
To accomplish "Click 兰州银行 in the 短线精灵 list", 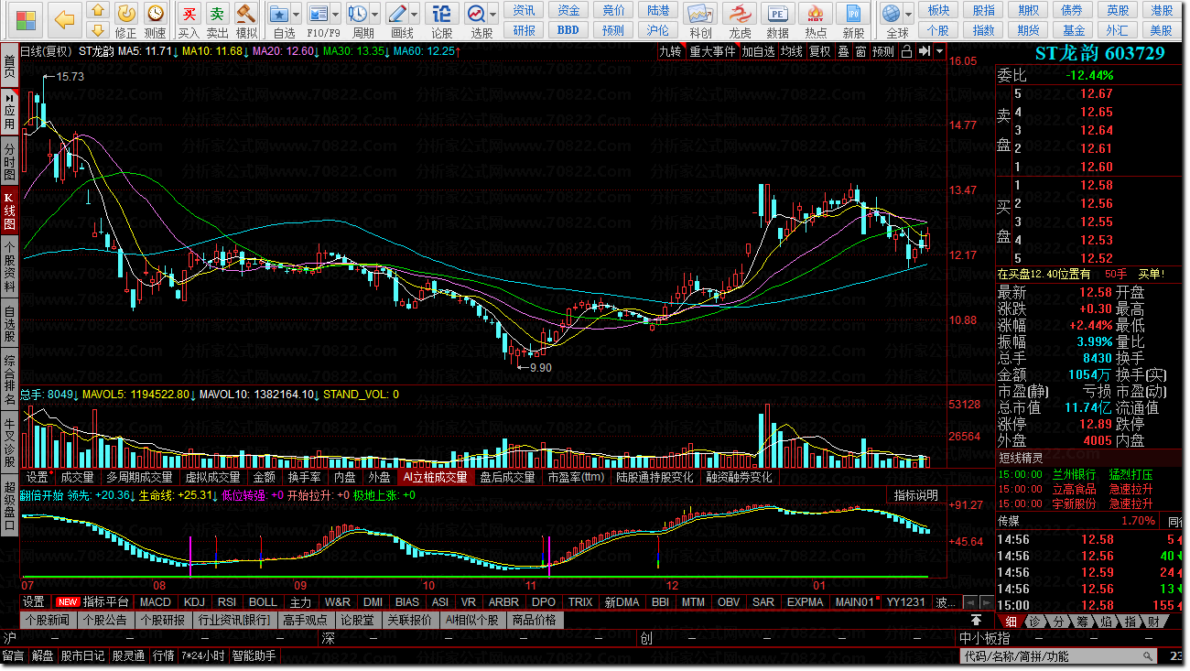I will [x=1074, y=475].
